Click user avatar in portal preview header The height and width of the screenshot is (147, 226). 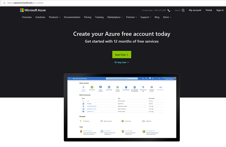point(175,78)
